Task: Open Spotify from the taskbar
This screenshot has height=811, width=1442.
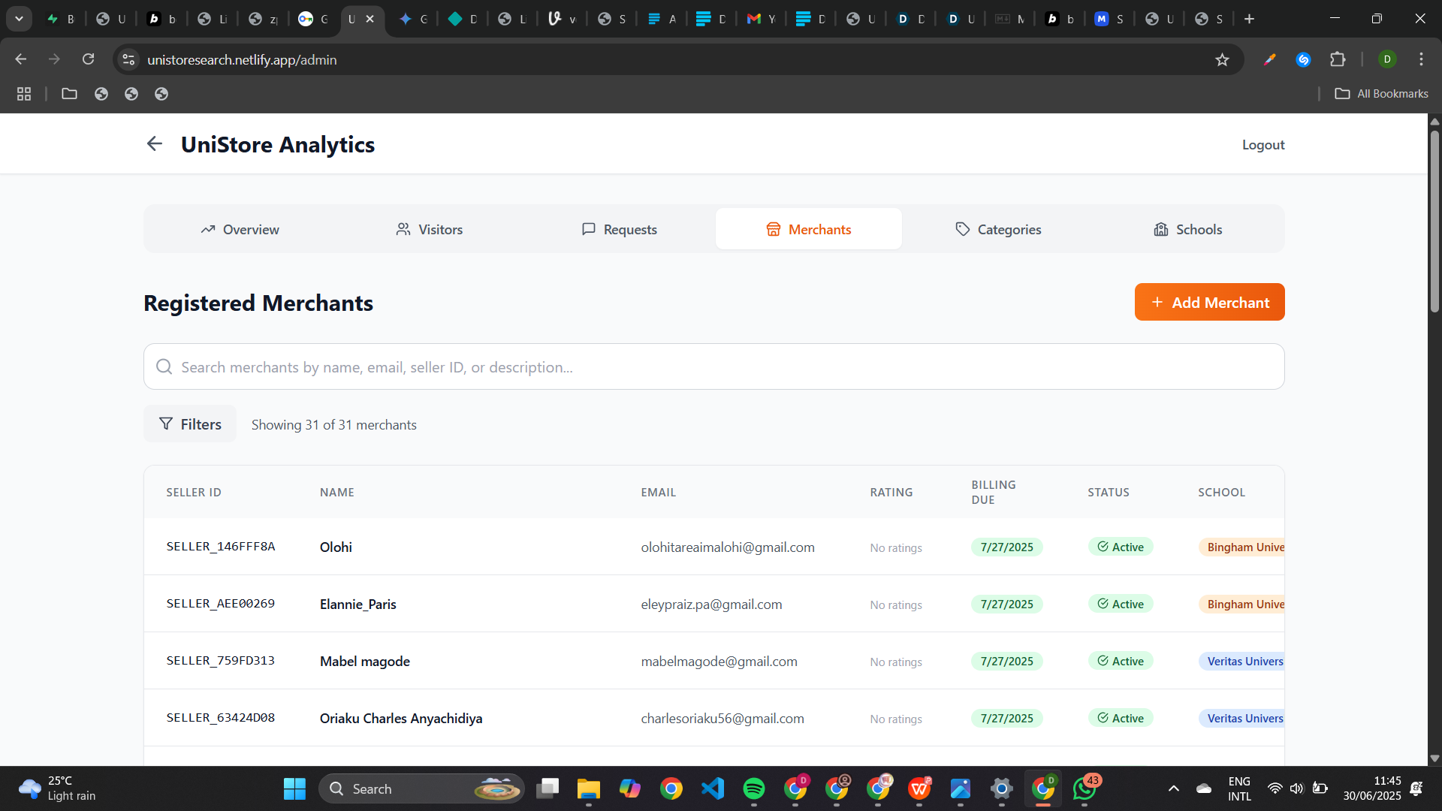Action: (x=753, y=788)
